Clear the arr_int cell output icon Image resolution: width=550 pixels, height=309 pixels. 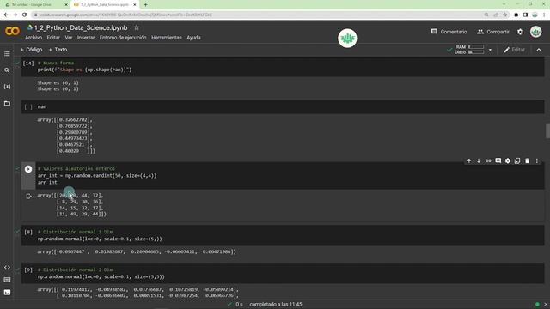(x=28, y=197)
